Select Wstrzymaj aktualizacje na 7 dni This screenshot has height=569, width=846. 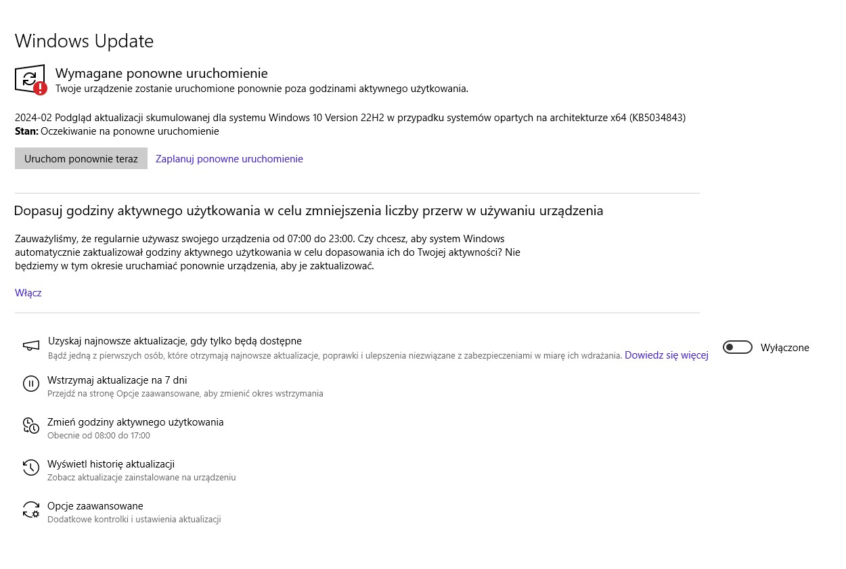117,380
